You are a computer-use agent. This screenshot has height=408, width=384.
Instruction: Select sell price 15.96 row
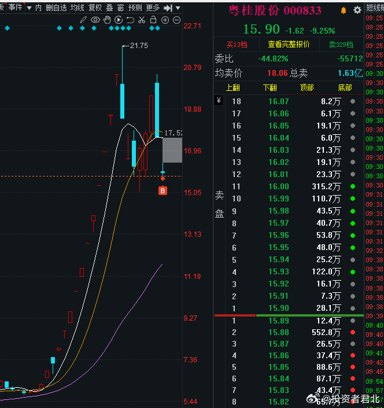click(289, 235)
